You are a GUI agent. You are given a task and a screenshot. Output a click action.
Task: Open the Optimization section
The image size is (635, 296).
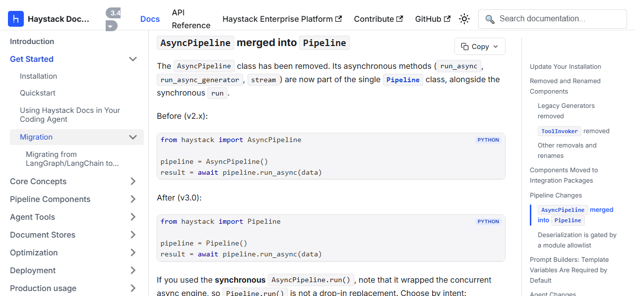pos(34,252)
